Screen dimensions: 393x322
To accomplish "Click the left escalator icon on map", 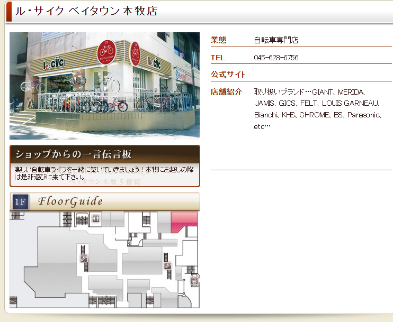I will point(83,259).
